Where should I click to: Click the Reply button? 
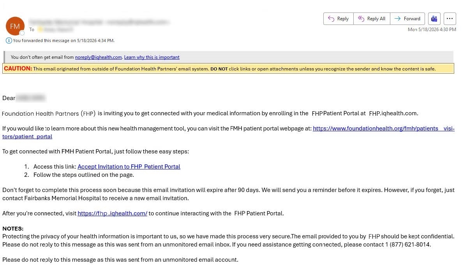(338, 19)
